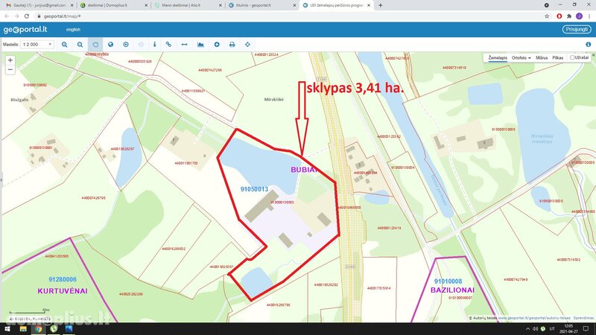
Task: Close the LEI žemėlapių browser tab
Action: pyautogui.click(x=368, y=5)
